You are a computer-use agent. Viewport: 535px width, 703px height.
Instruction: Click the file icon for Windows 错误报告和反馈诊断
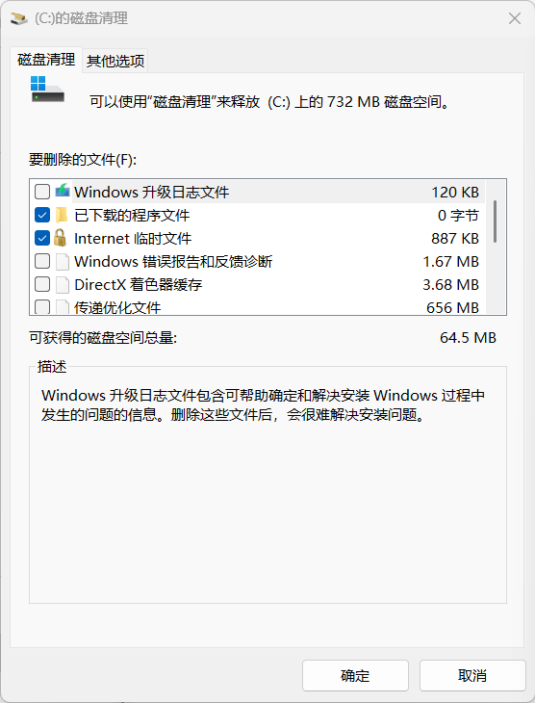point(63,261)
